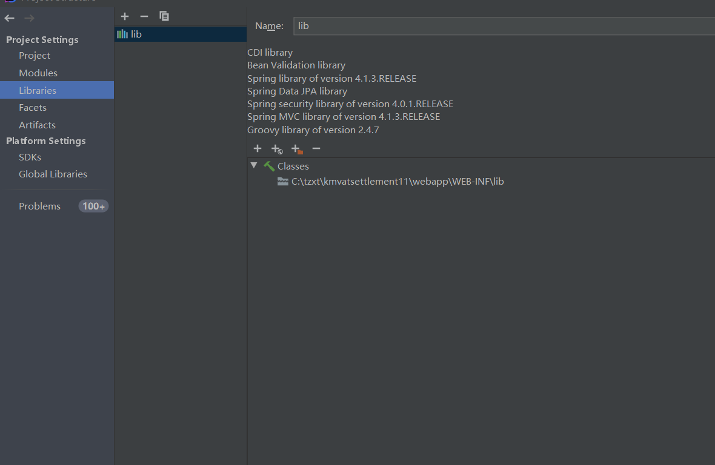
Task: Click the Spring Data JPA library text
Action: click(298, 91)
